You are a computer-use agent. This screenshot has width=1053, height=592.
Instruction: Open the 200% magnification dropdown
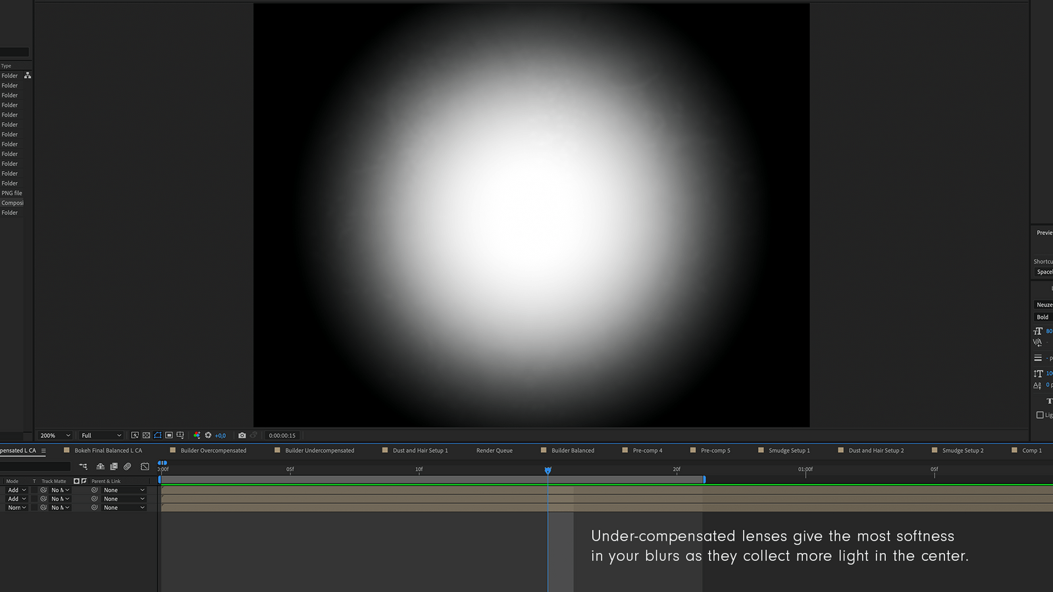pos(55,435)
